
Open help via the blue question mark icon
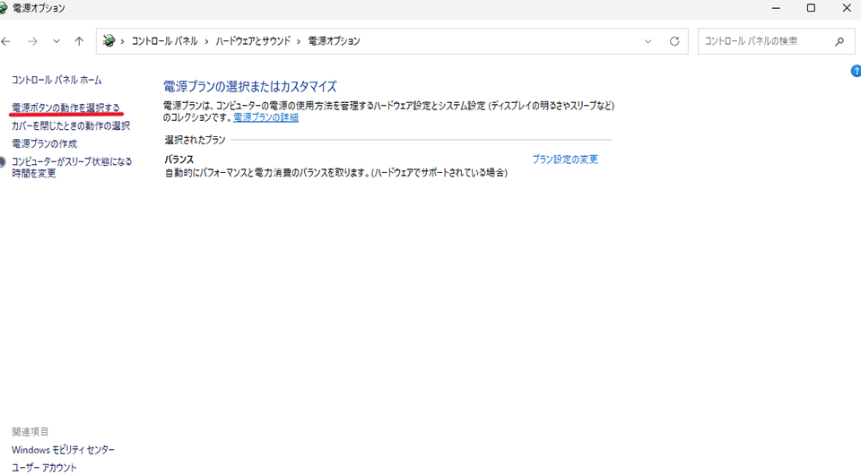click(856, 71)
